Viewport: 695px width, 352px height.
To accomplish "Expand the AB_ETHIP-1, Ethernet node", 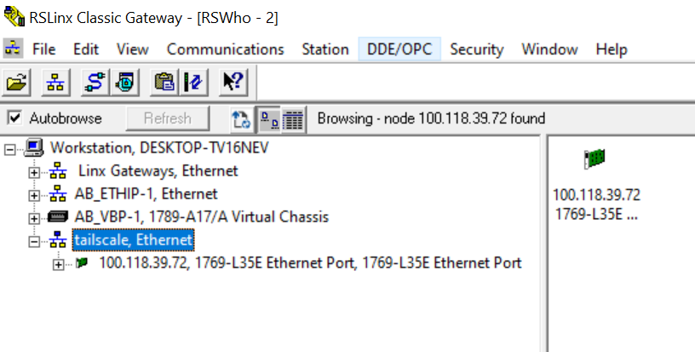I will pos(34,195).
